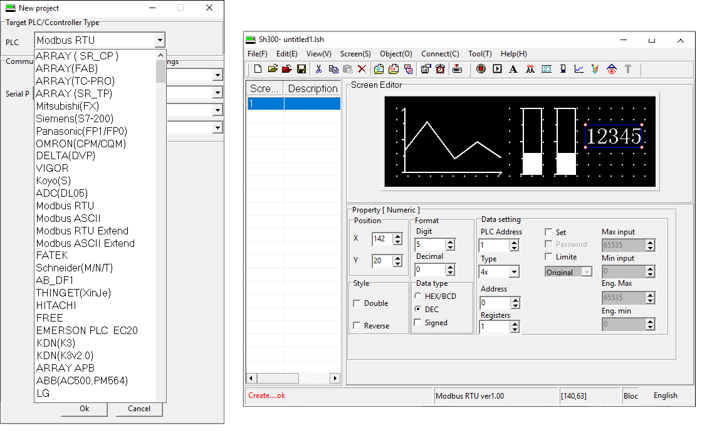Click the red folder icon

click(286, 69)
